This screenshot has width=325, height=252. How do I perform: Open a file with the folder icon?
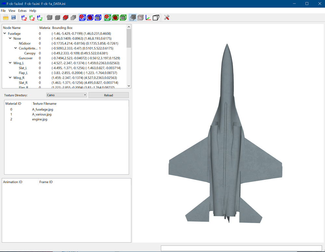(6, 18)
